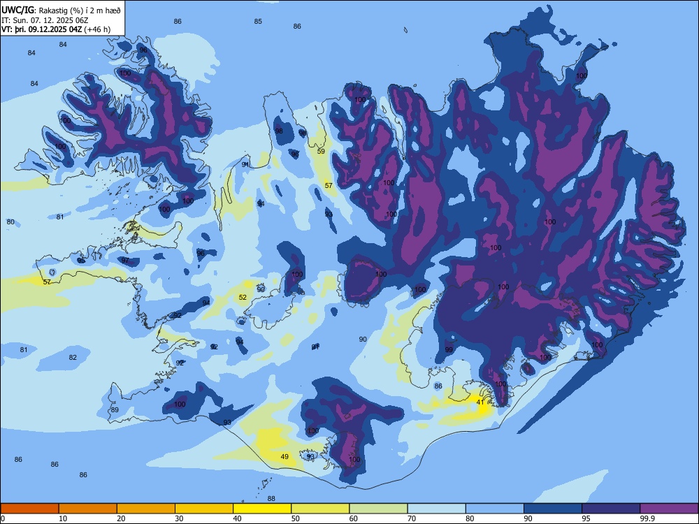Click the 'IT: Sun. 07. 12. 2025 06Z' line
Image resolution: width=699 pixels, height=524 pixels.
(45, 20)
